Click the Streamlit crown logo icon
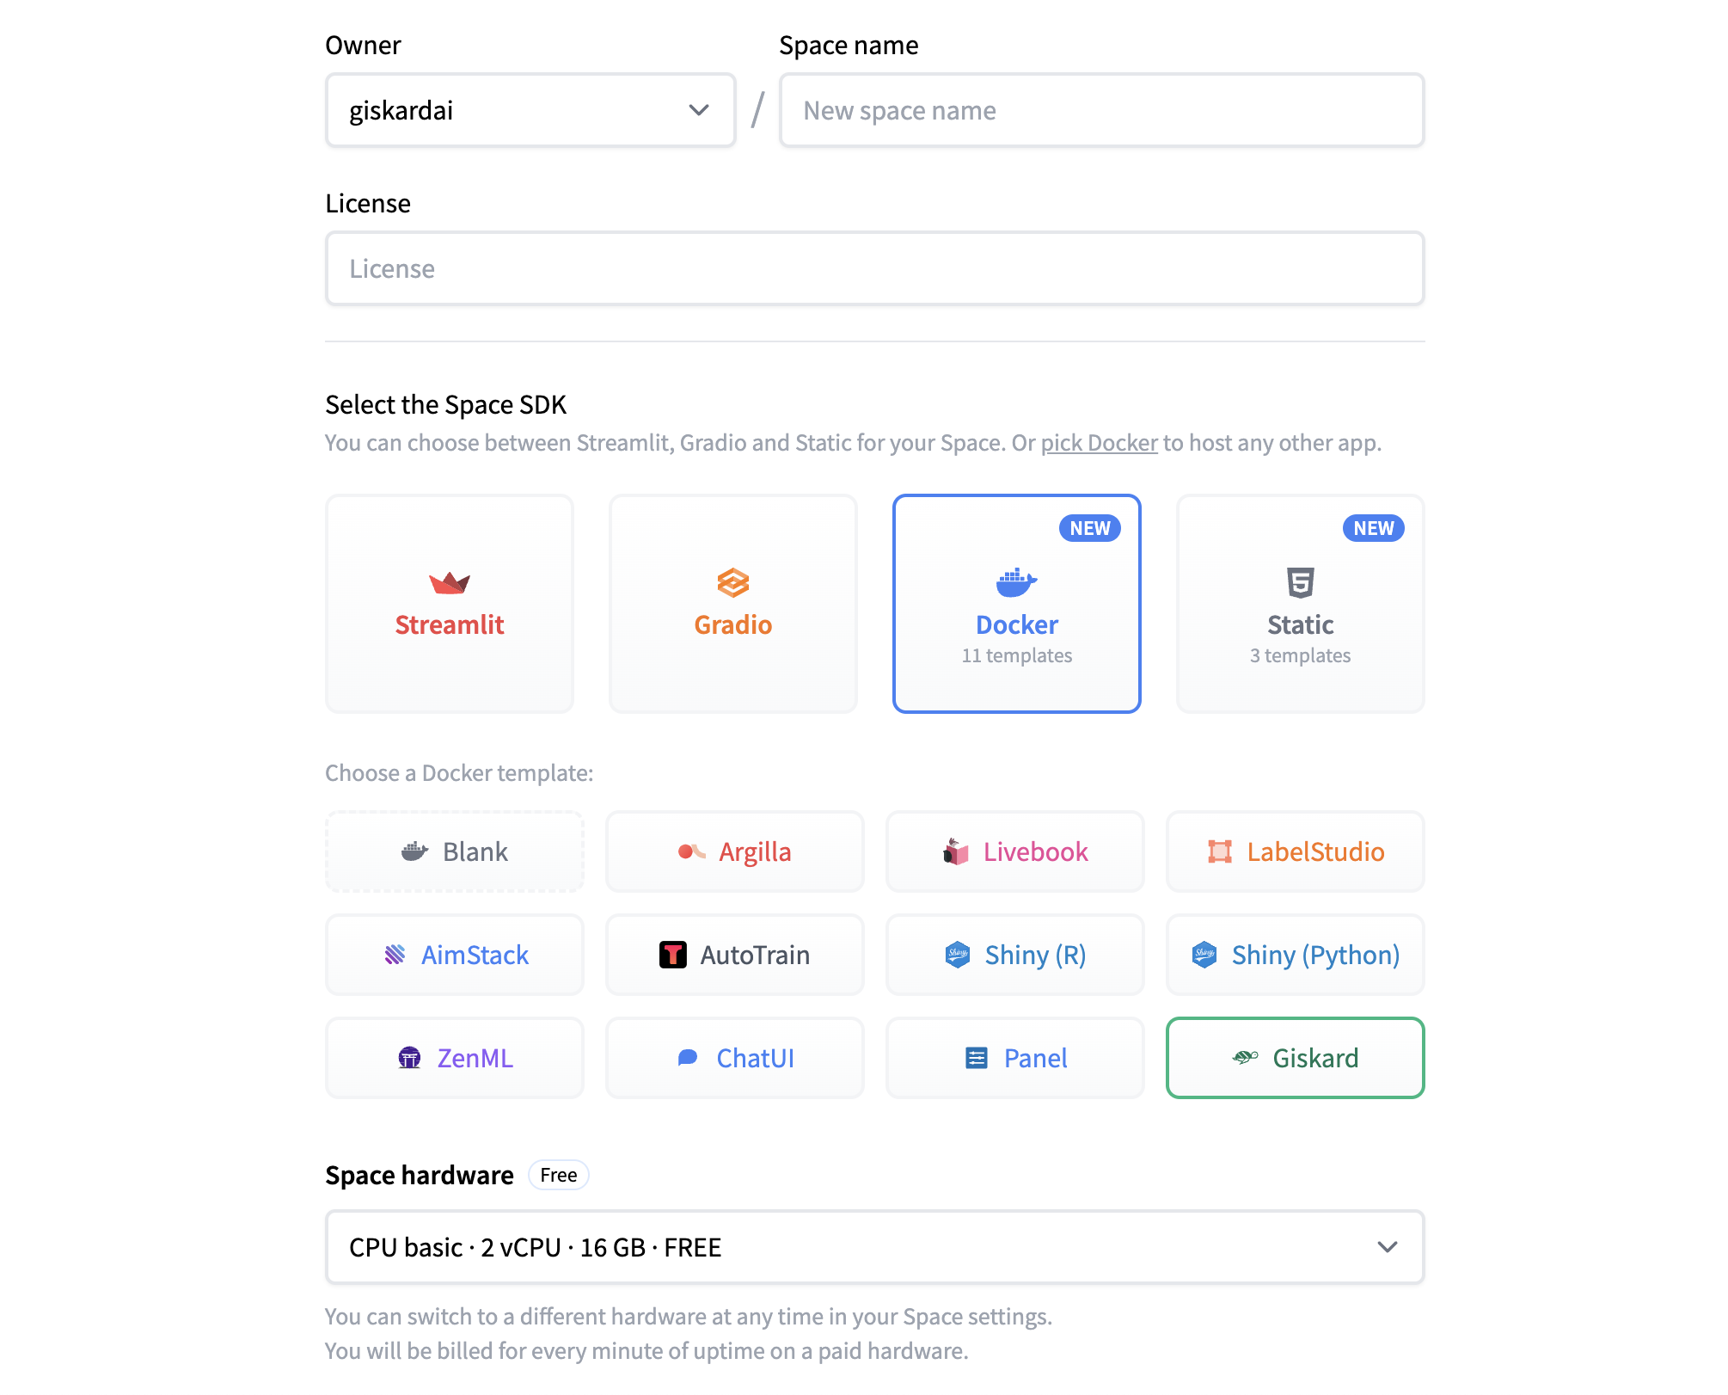This screenshot has height=1395, width=1728. tap(450, 583)
